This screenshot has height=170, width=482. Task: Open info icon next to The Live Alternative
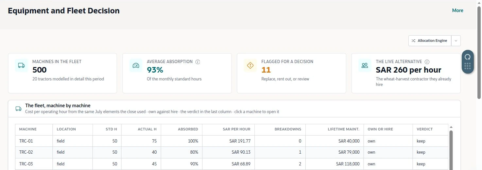click(x=427, y=62)
